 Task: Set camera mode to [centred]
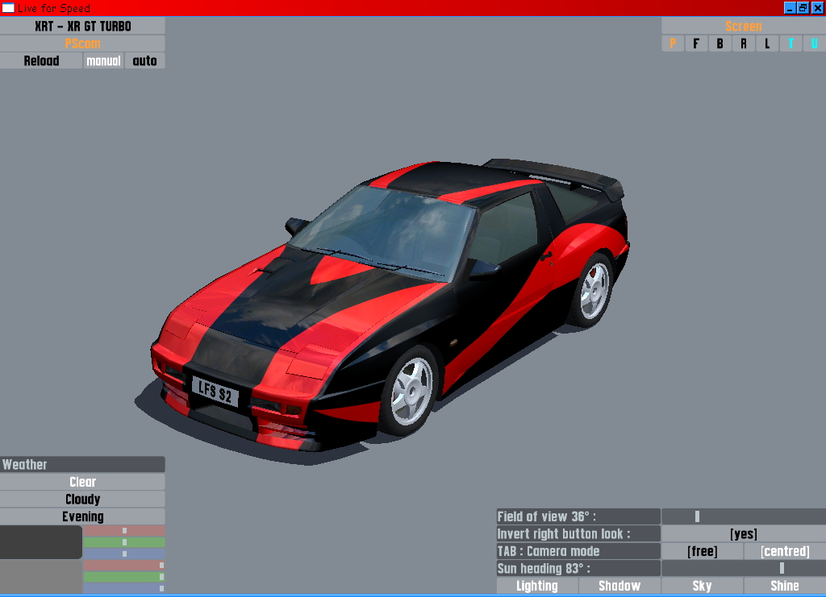point(785,551)
